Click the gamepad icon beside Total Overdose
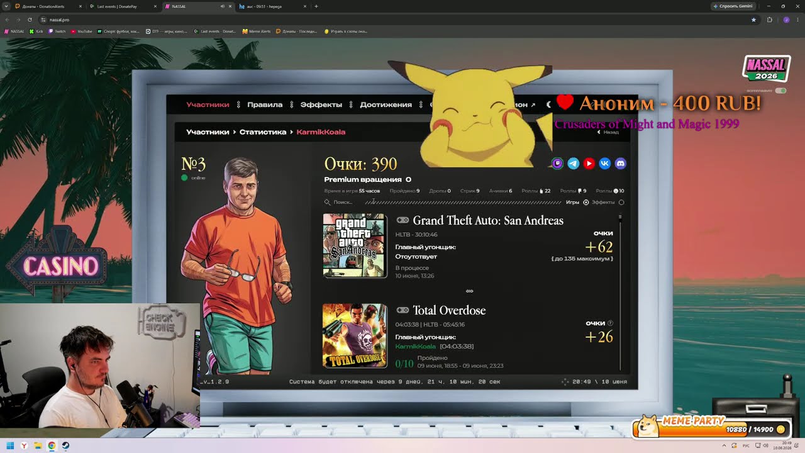805x453 pixels. 402,310
